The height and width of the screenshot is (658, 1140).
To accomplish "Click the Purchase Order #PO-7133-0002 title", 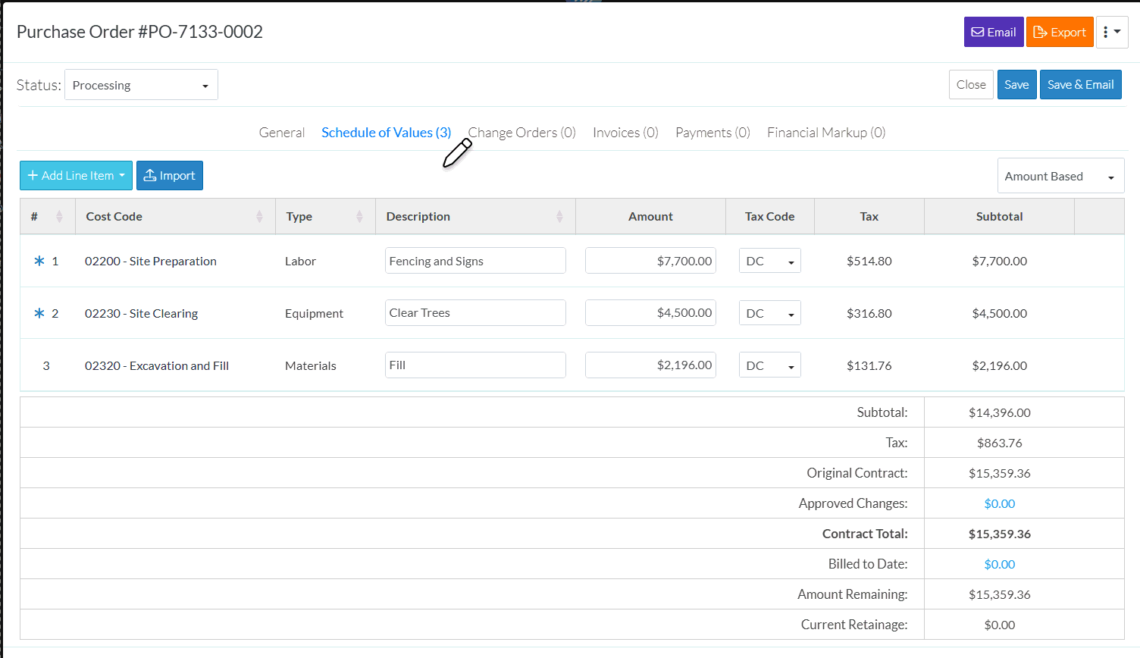I will [x=139, y=32].
